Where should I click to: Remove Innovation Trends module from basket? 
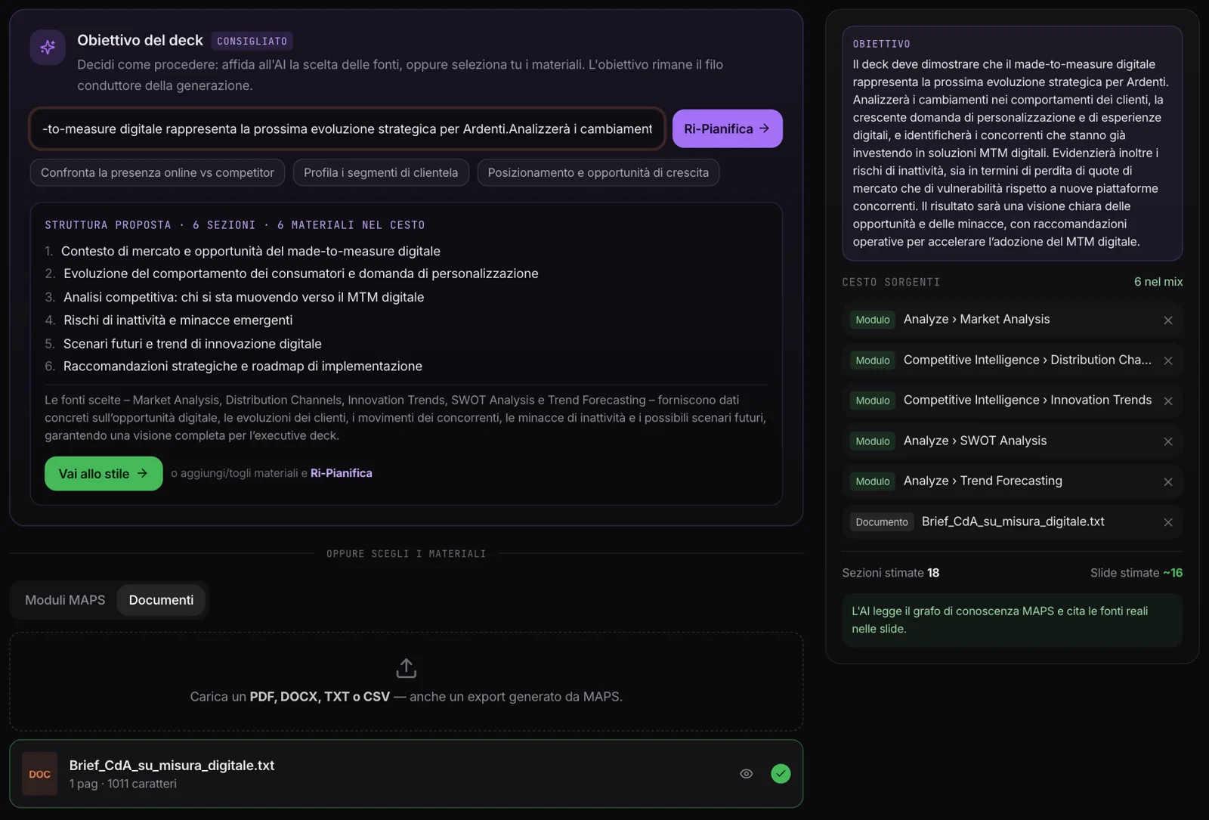tap(1167, 401)
